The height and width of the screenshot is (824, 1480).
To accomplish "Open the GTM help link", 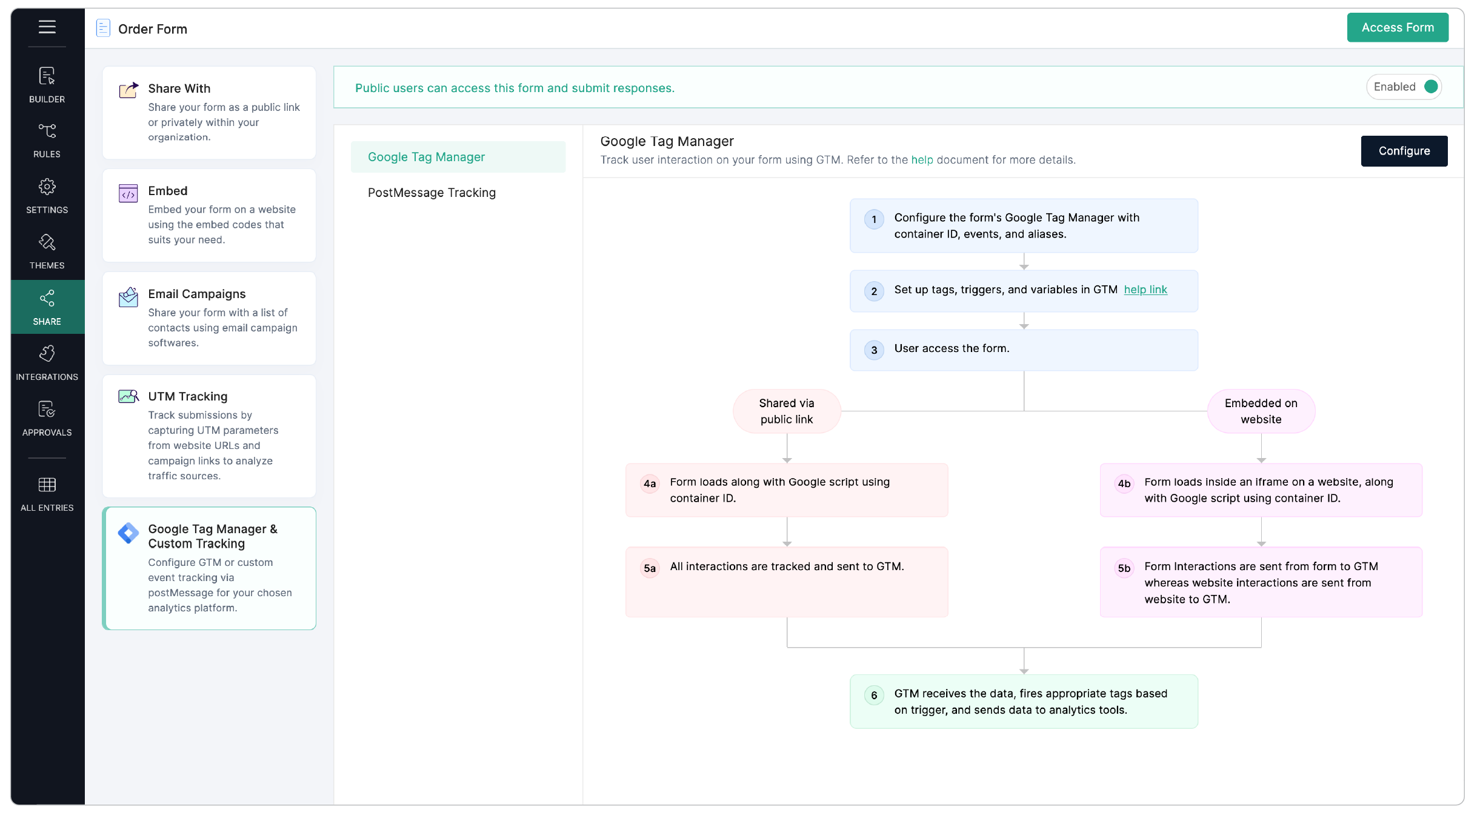I will pyautogui.click(x=1145, y=289).
